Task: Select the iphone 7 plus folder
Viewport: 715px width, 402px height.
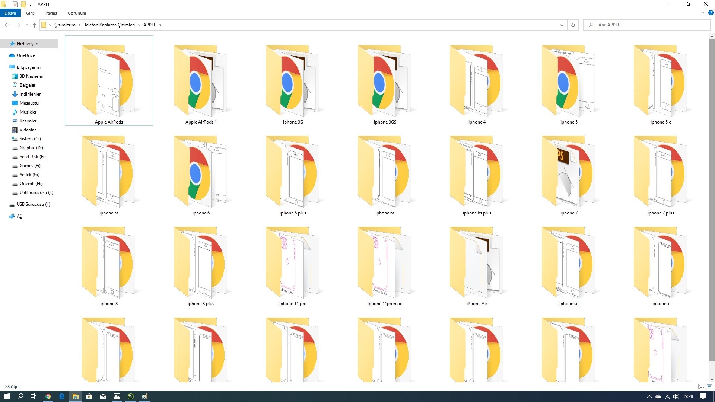Action: pos(661,172)
